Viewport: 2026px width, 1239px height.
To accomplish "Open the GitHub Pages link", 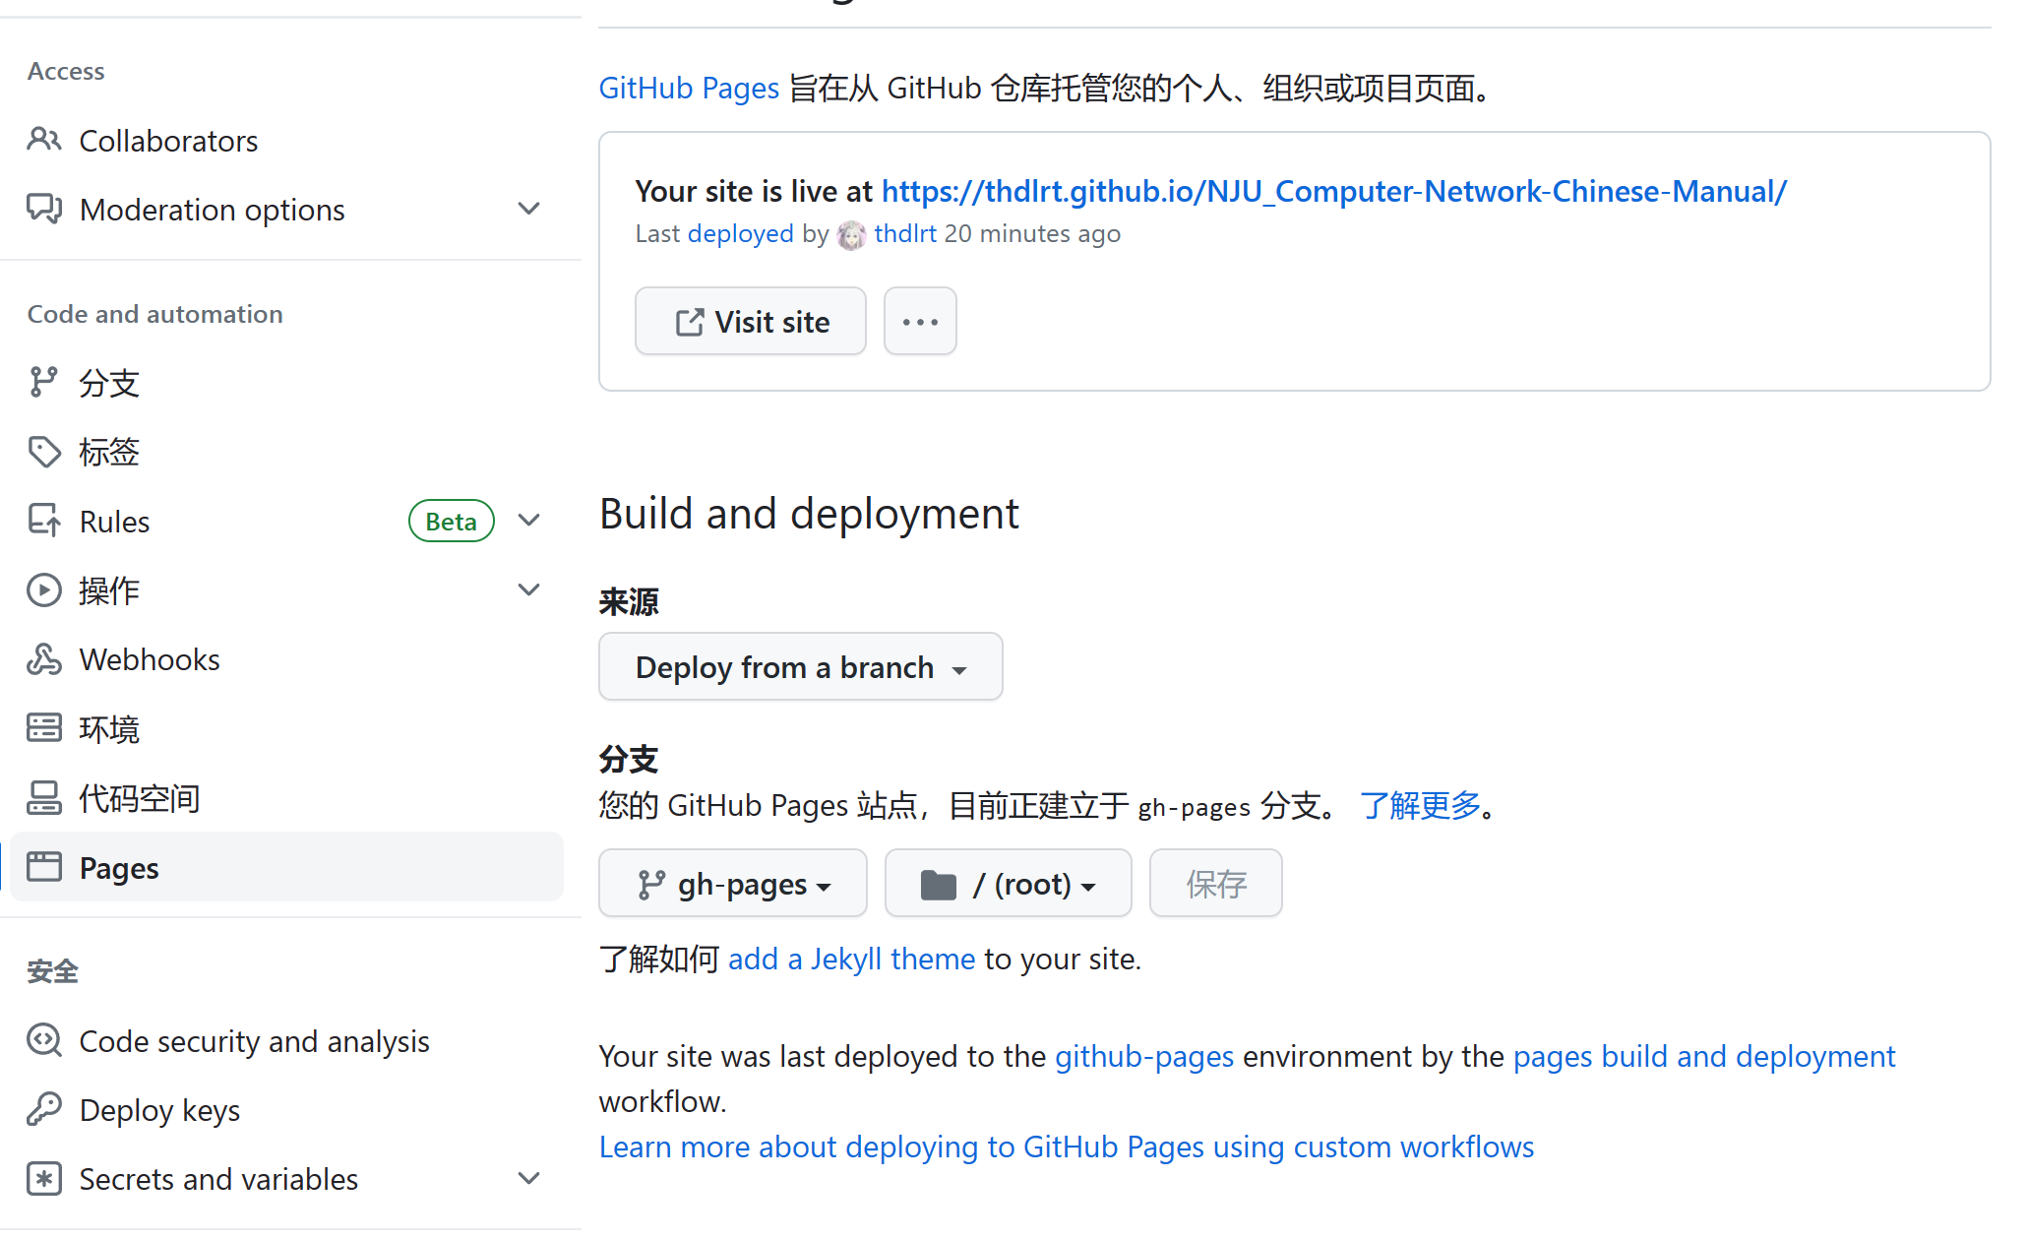I will point(689,88).
